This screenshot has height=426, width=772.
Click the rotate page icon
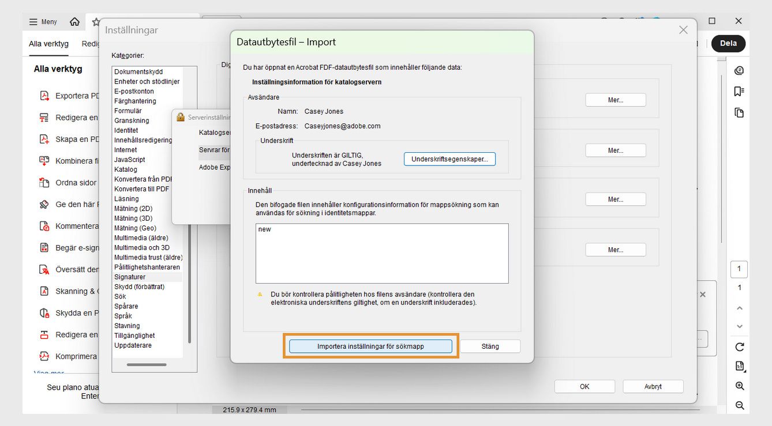(x=739, y=346)
